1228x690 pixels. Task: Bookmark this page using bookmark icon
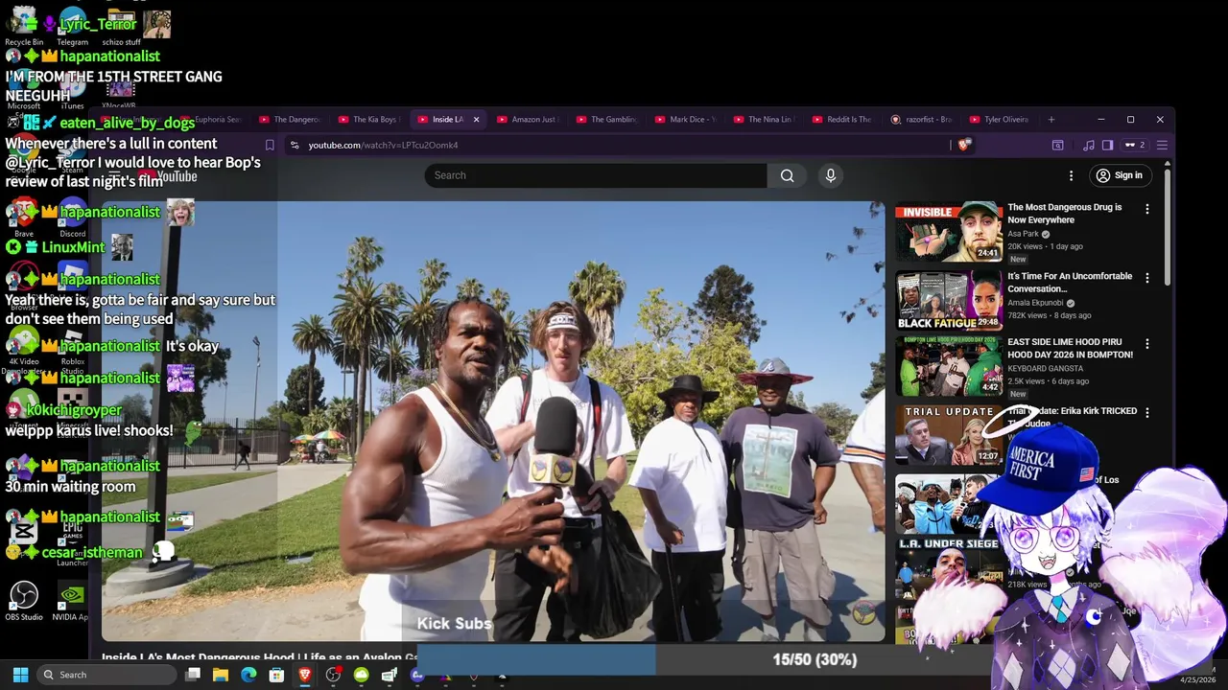point(270,146)
